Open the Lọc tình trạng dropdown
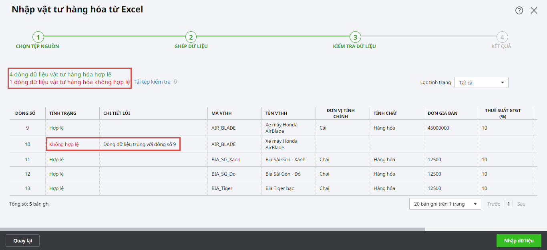The image size is (547, 250). point(481,82)
